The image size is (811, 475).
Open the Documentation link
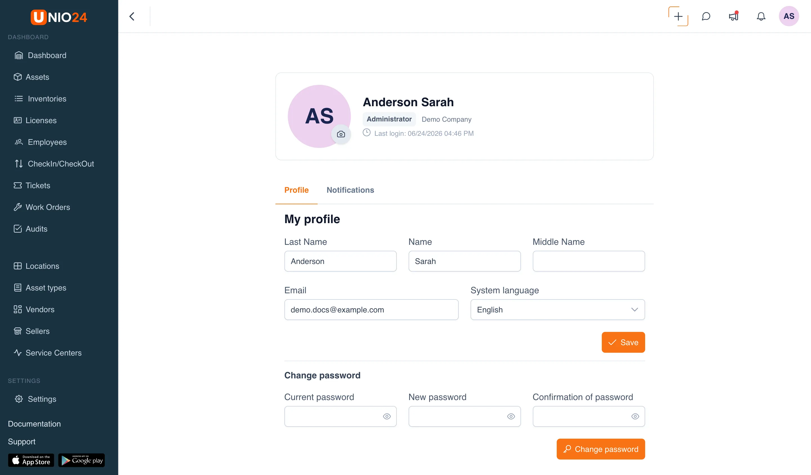tap(34, 424)
